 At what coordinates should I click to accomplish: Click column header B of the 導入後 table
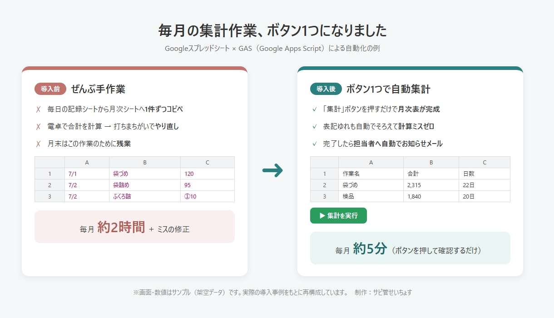tap(431, 162)
